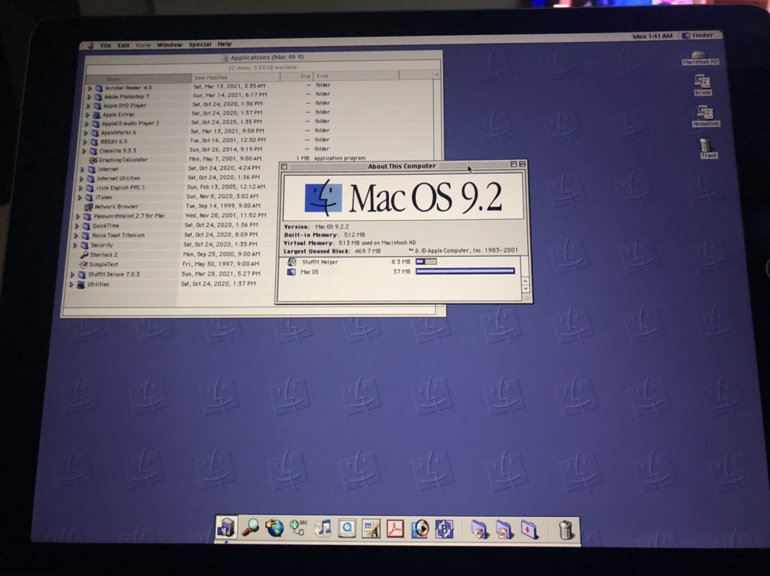Expand the Apple DVD Player folder
This screenshot has height=576, width=770.
tap(89, 106)
